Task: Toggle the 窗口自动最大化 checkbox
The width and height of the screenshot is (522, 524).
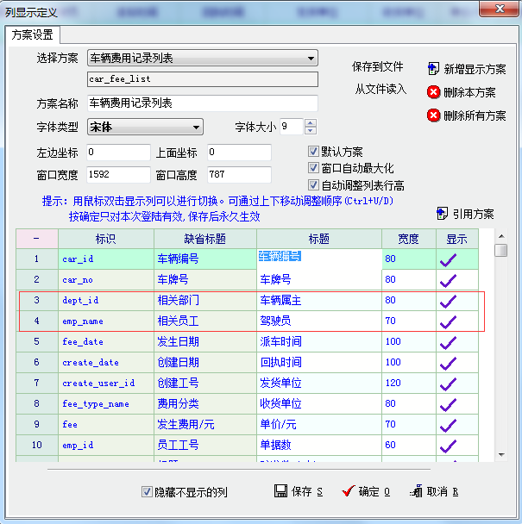Action: (x=314, y=168)
